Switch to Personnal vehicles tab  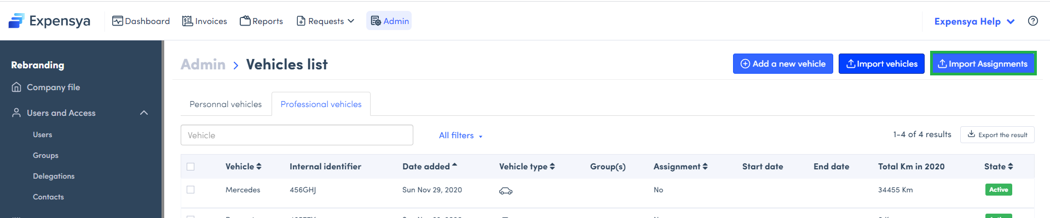click(226, 104)
